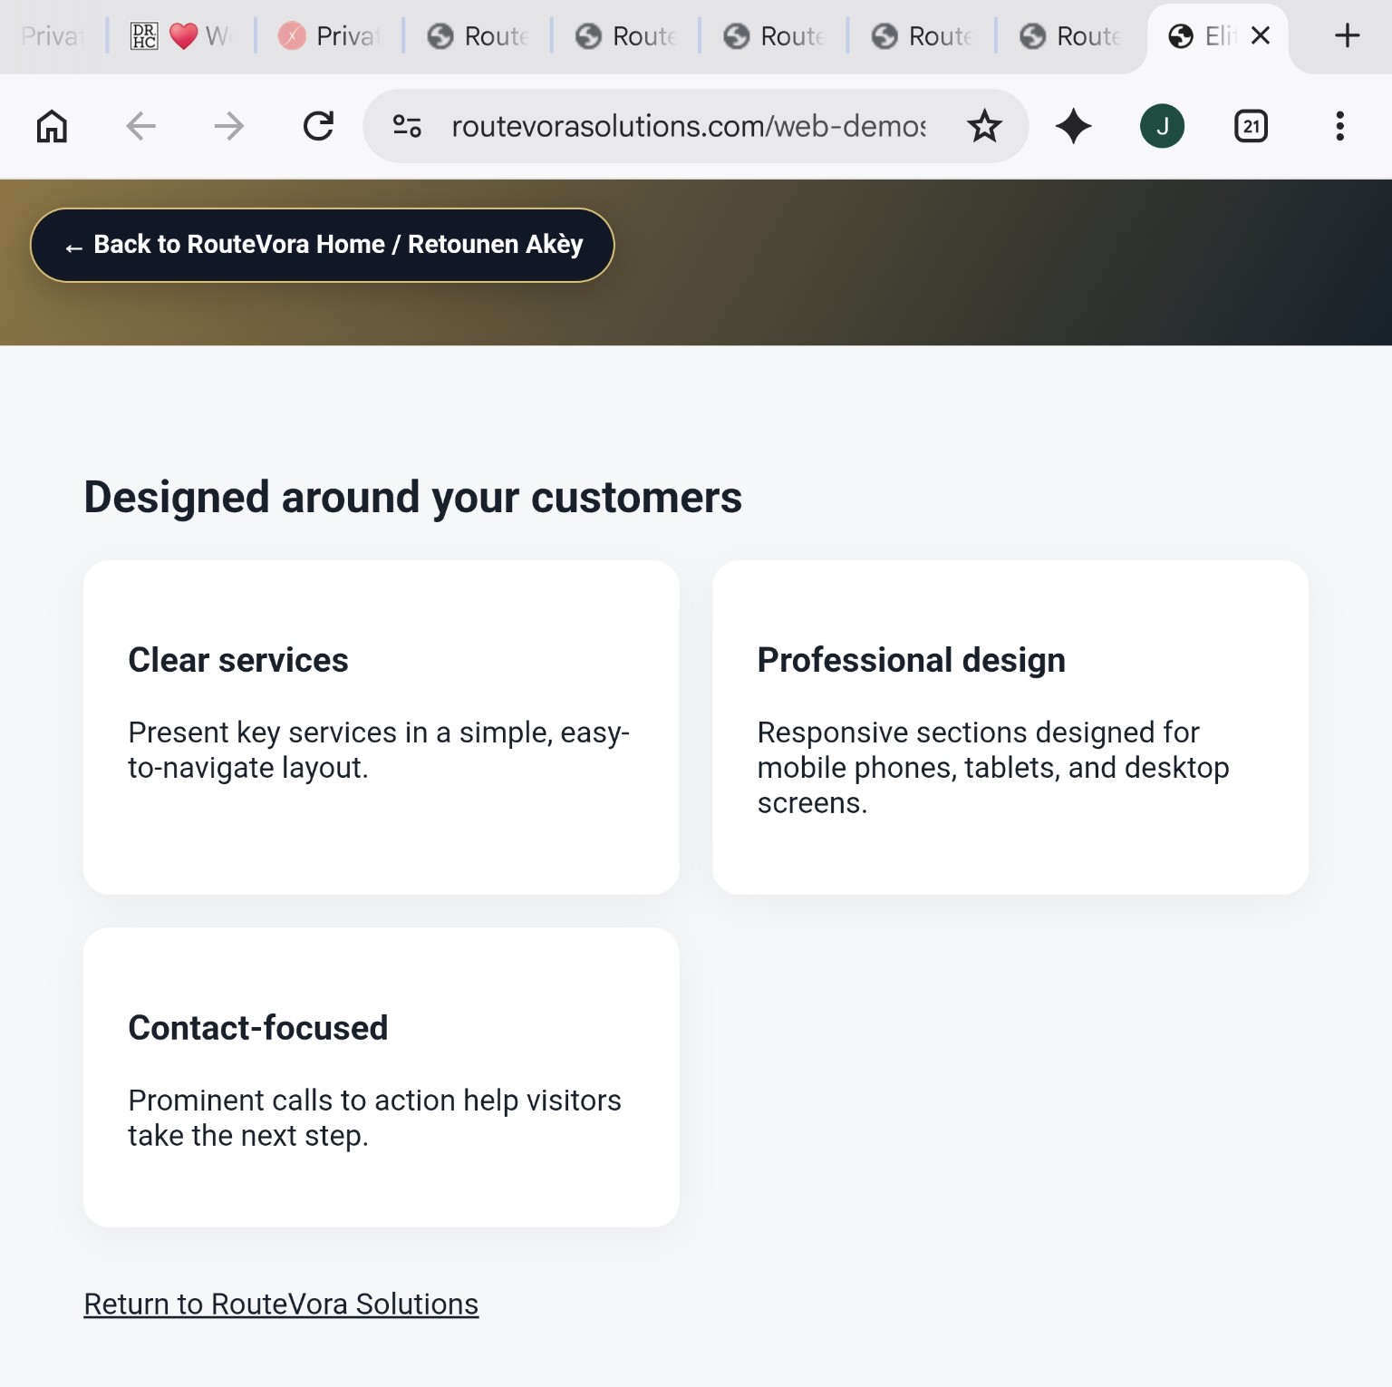Click the "Contact-focused" card title
1392x1387 pixels.
coord(258,1028)
